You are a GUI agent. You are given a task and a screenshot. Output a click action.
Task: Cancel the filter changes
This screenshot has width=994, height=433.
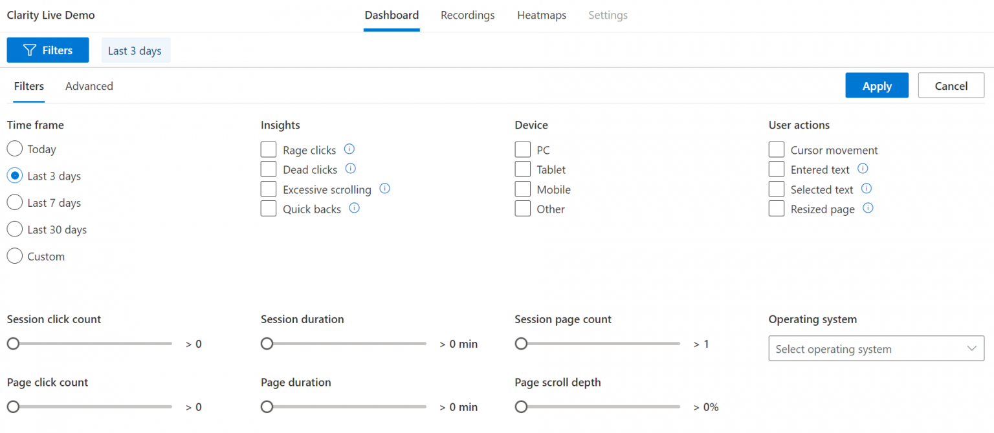(951, 85)
